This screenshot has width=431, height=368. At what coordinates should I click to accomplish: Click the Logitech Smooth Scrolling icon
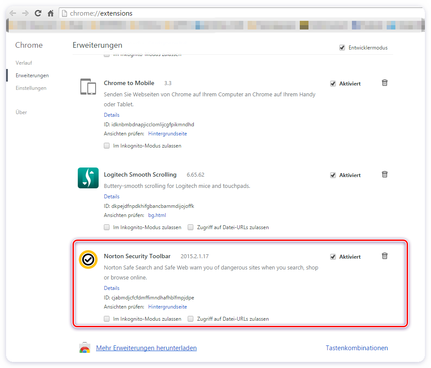click(x=88, y=177)
